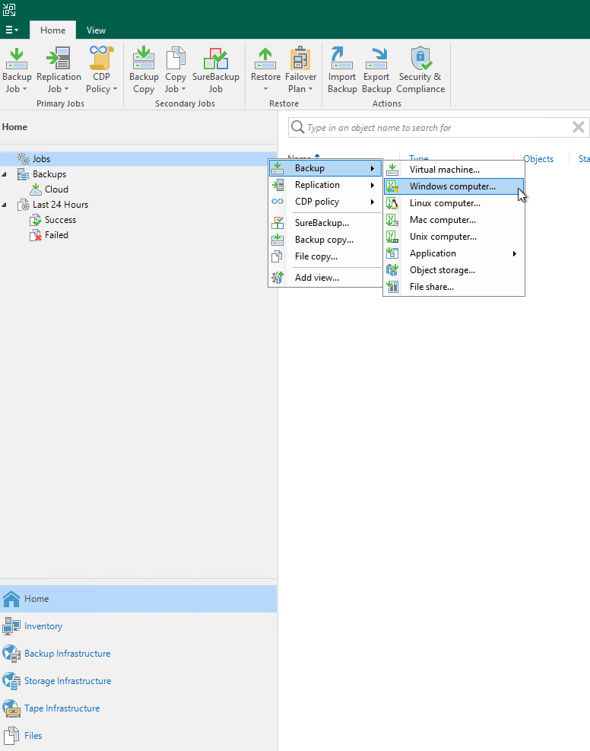
Task: Choose Backup copy... from the context menu
Action: pyautogui.click(x=325, y=240)
